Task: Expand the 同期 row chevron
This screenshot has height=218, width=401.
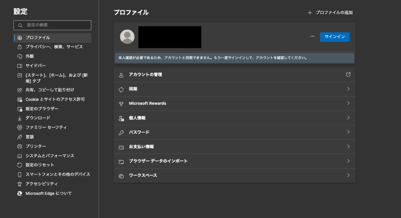Action: (348, 89)
